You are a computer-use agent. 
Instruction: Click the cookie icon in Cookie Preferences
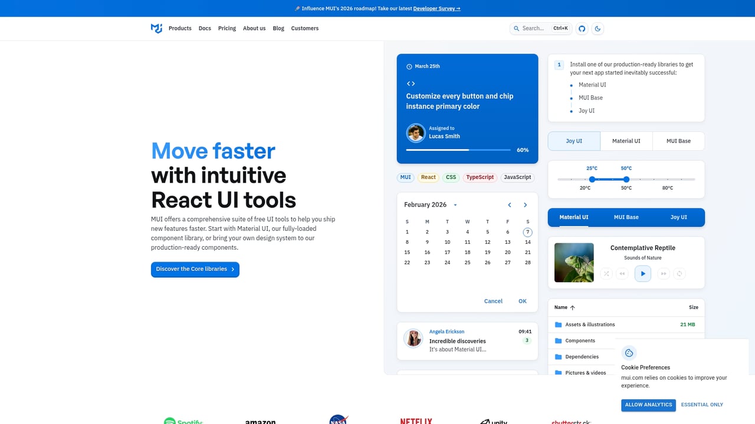[629, 353]
